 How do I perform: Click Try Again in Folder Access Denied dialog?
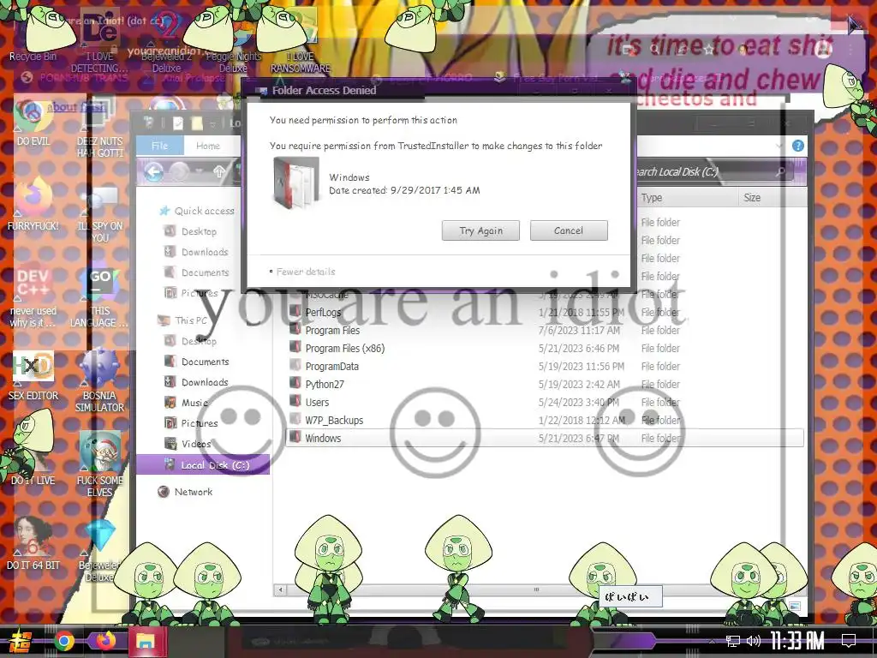tap(480, 230)
